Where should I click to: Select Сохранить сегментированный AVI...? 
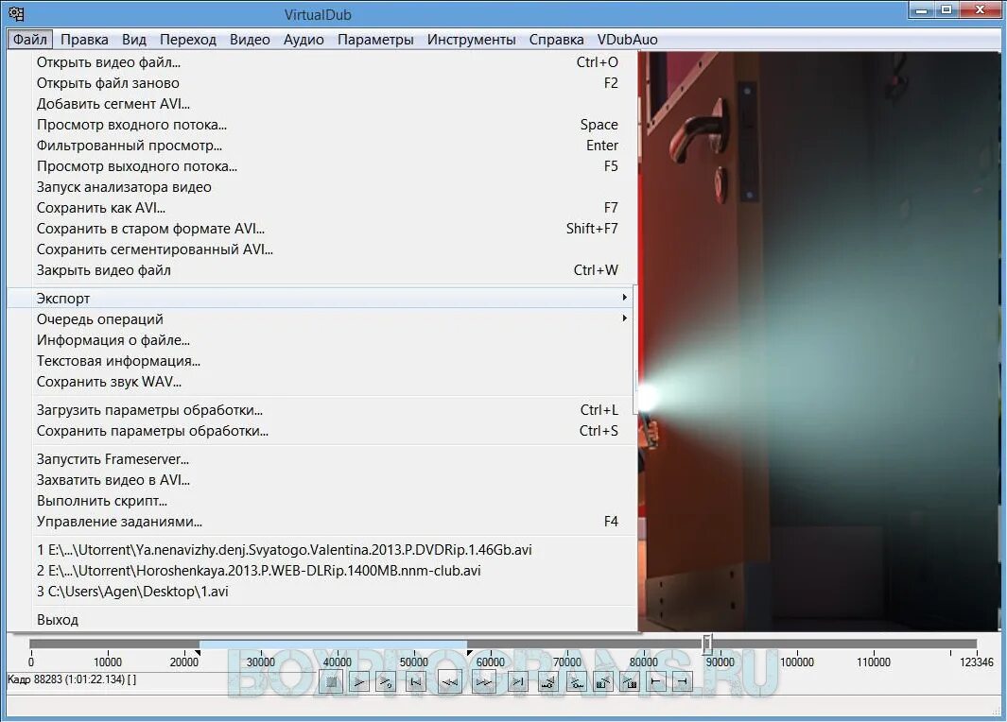[320, 249]
